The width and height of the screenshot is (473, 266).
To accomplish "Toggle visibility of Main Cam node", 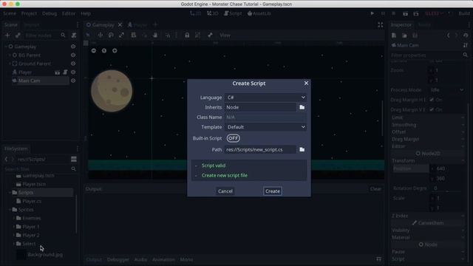I will [73, 81].
